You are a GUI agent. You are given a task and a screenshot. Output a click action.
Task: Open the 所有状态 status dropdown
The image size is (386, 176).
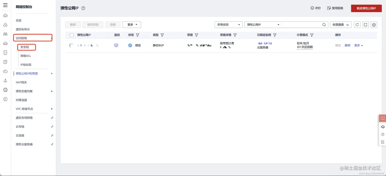[x=228, y=25]
